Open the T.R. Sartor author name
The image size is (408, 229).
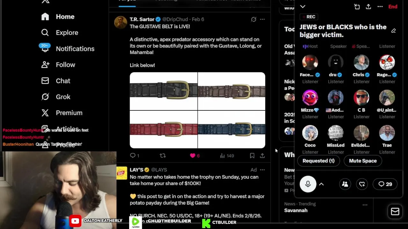pos(142,19)
